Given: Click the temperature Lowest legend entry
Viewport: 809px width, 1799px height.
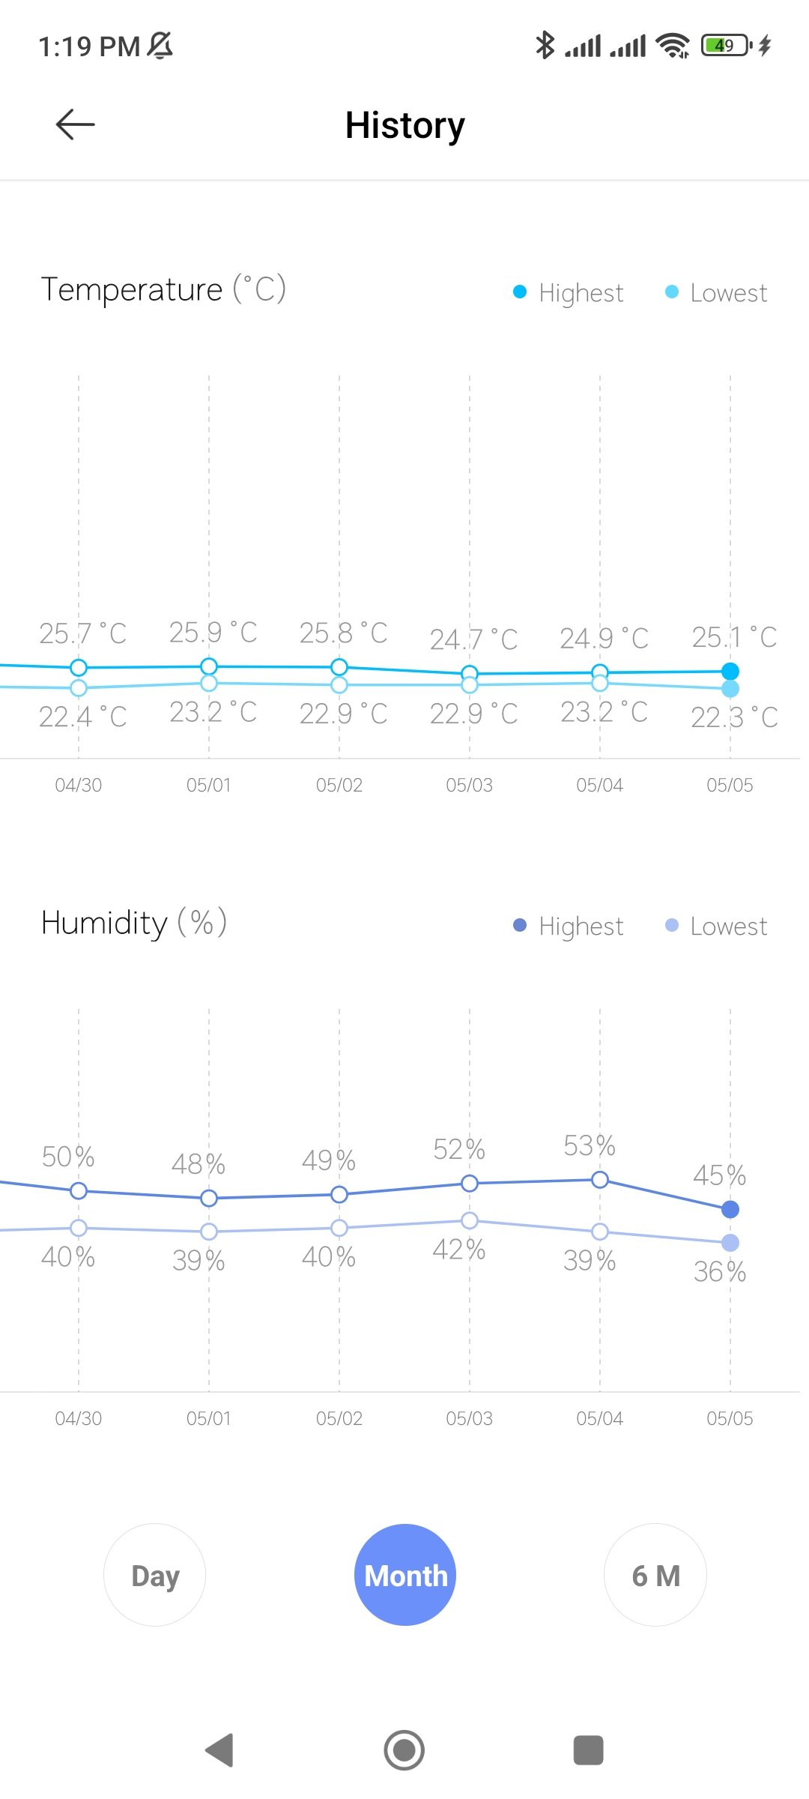Looking at the screenshot, I should coord(717,292).
